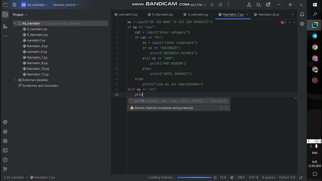This screenshot has width=322, height=181.
Task: Open the Python Packages tool window
Action: point(5,131)
